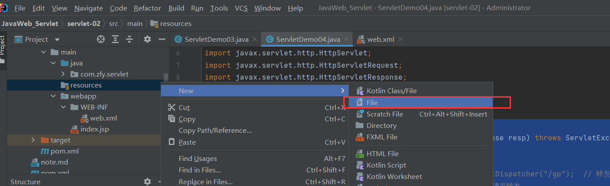The height and width of the screenshot is (186, 610).
Task: Collapse the webapp folder
Action: [54, 96]
